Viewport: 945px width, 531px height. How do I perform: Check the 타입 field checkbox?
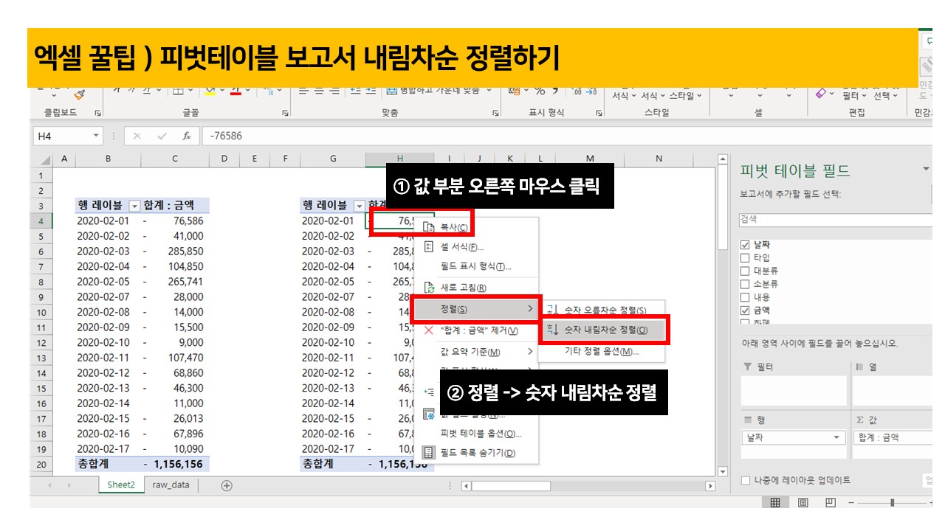tap(745, 258)
